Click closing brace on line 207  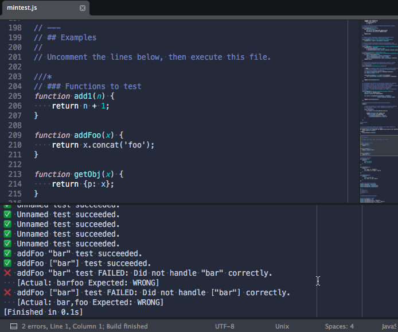tap(36, 115)
